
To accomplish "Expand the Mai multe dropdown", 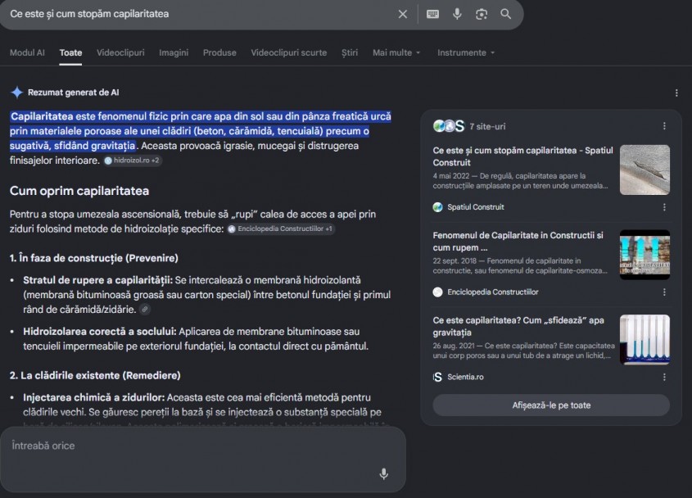I will pyautogui.click(x=396, y=52).
